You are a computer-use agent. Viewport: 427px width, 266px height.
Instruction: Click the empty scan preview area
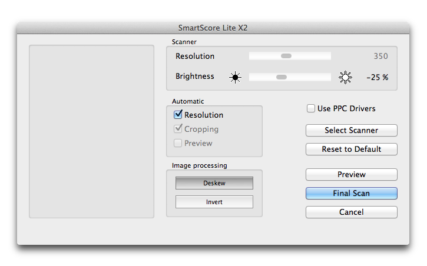pos(91,131)
